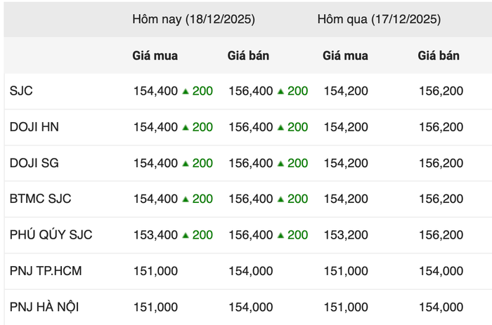Select the PNJ TP.HCM row label
Viewport: 492px width, 325px height.
46,271
